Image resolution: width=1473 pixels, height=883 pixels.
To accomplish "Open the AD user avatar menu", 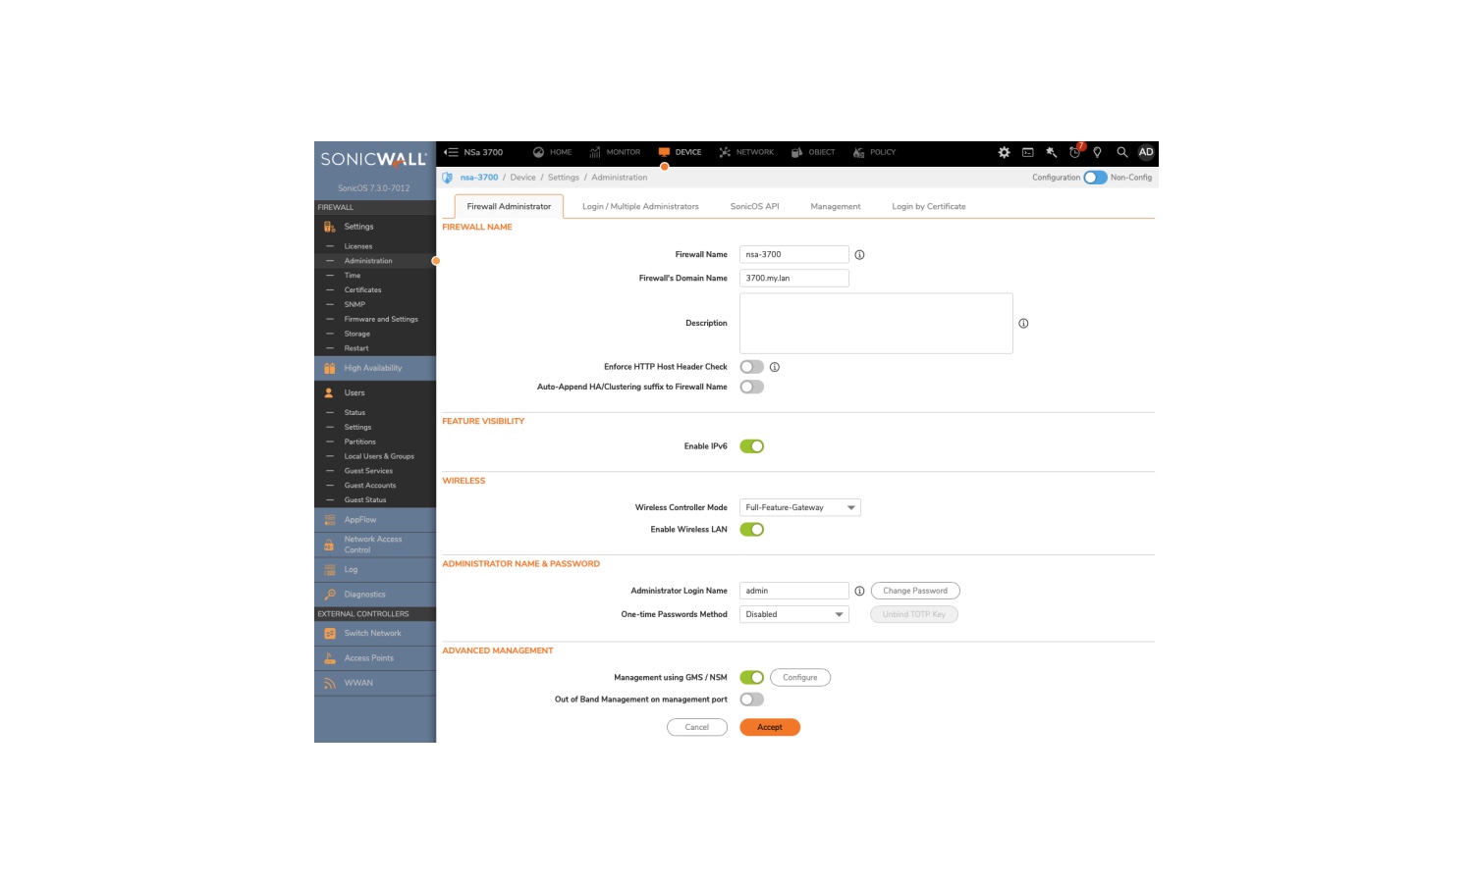I will tap(1144, 153).
